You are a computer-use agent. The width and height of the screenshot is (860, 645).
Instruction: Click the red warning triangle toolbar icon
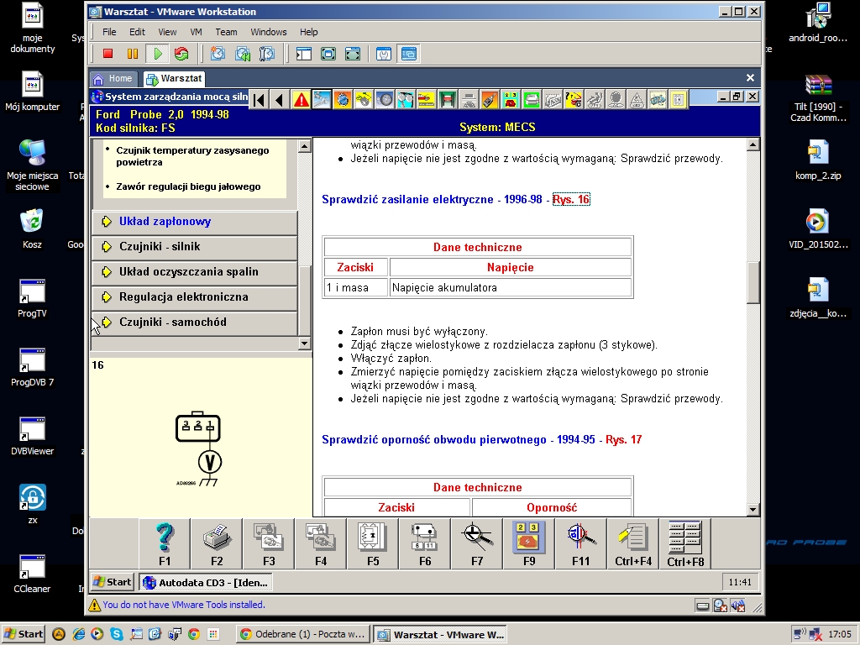[302, 100]
